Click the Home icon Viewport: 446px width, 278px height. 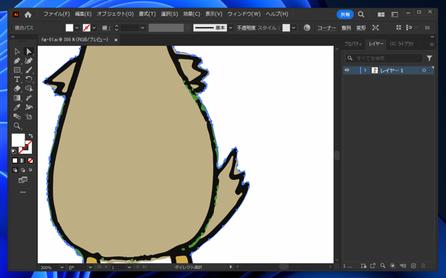[x=28, y=15]
